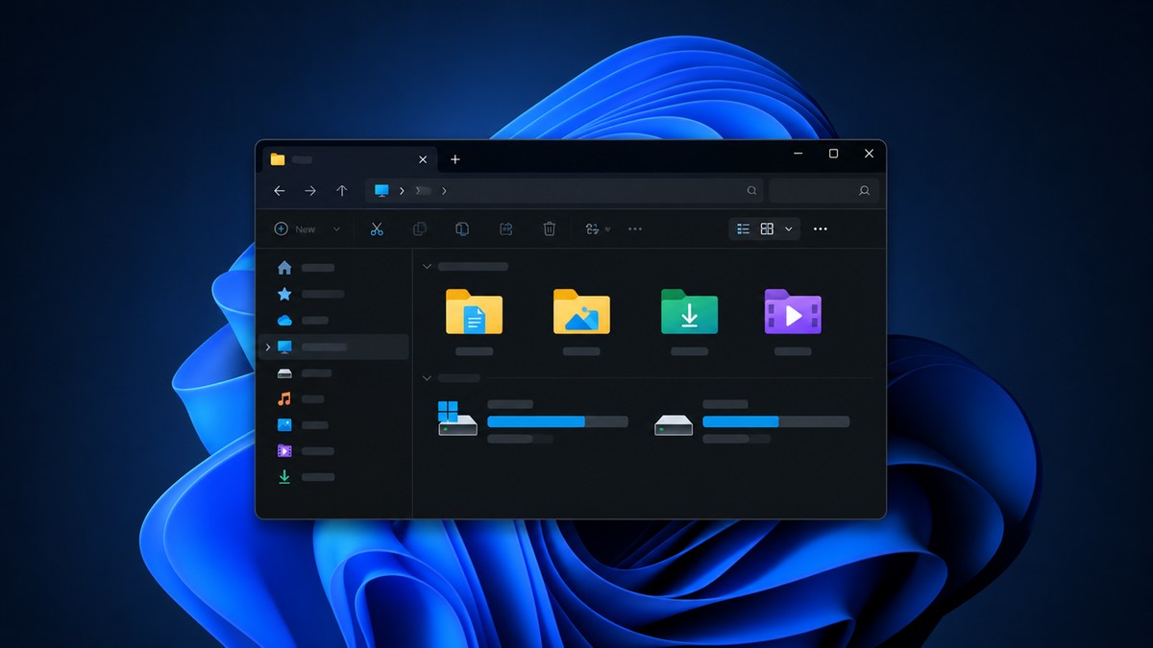Image resolution: width=1153 pixels, height=648 pixels.
Task: Select the open folder tab
Action: coord(349,159)
